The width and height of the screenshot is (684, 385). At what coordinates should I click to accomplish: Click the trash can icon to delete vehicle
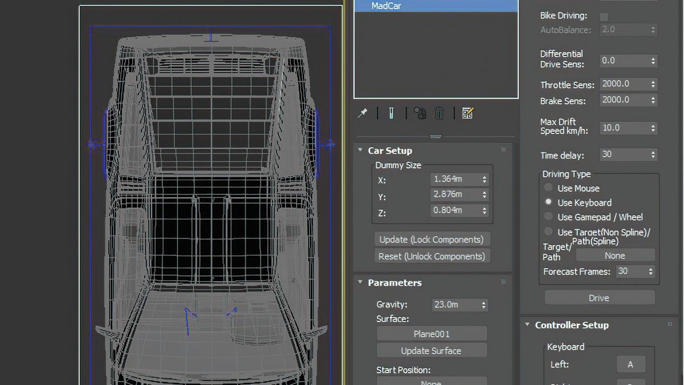tap(439, 112)
